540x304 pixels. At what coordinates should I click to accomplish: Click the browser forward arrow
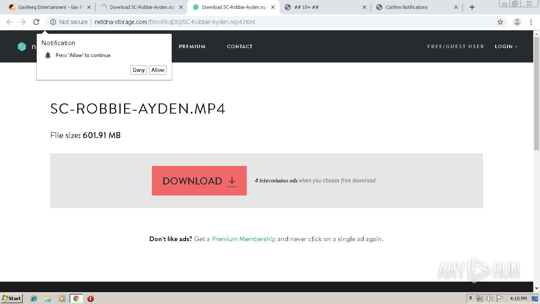[x=23, y=22]
